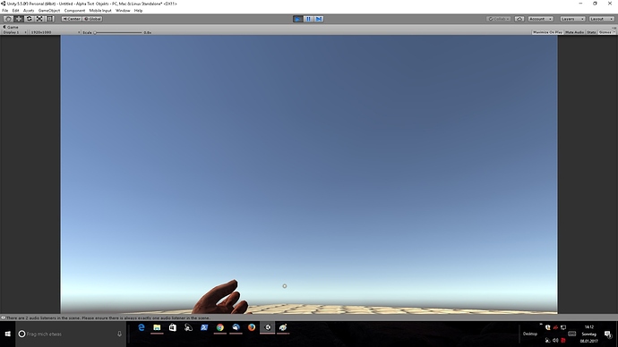
Task: Expand the Layers dropdown
Action: pos(572,19)
